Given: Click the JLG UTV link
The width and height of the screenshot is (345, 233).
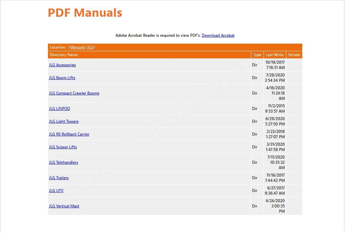Looking at the screenshot, I should pyautogui.click(x=56, y=191).
